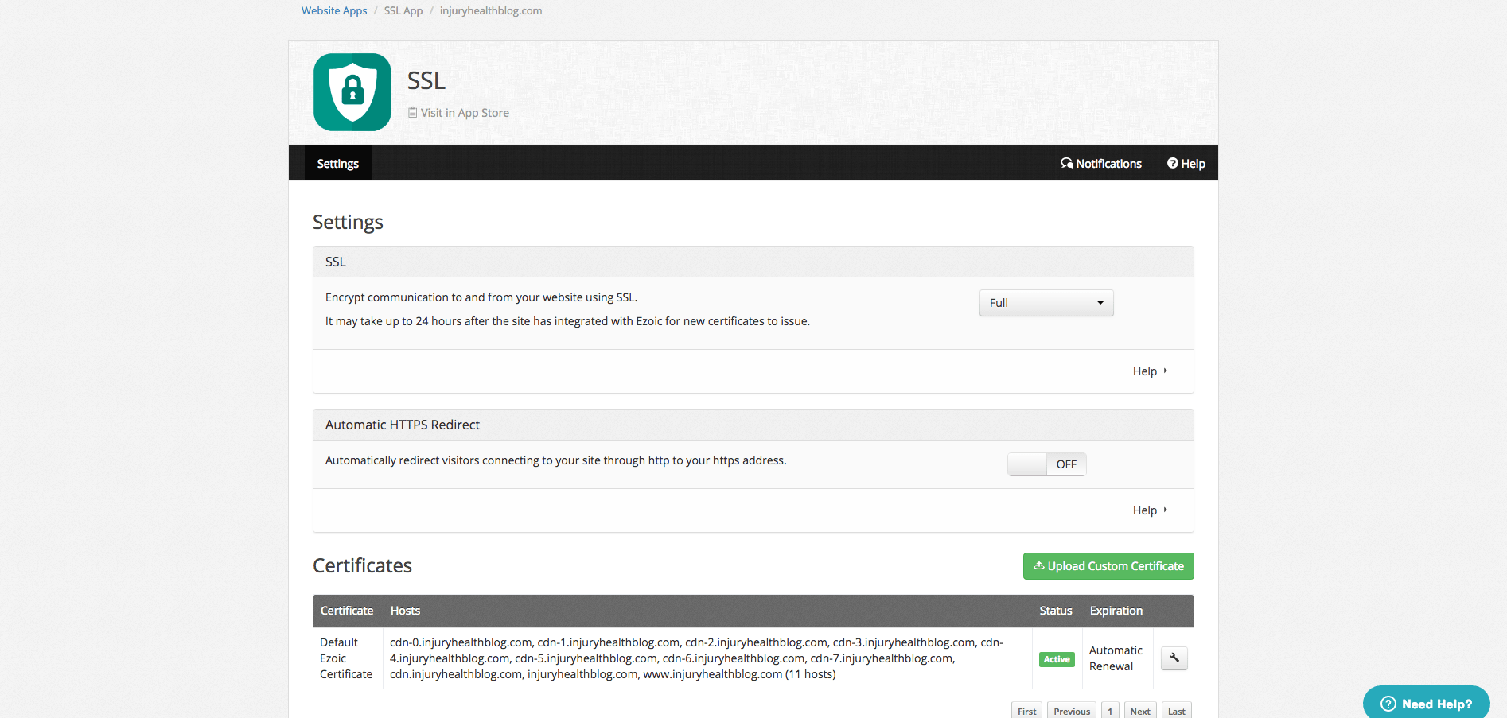Click the SSL App breadcrumb

[x=403, y=10]
